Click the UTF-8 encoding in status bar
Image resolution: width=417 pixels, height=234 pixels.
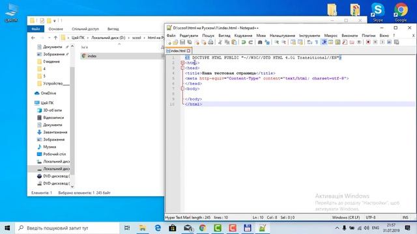[x=371, y=217]
